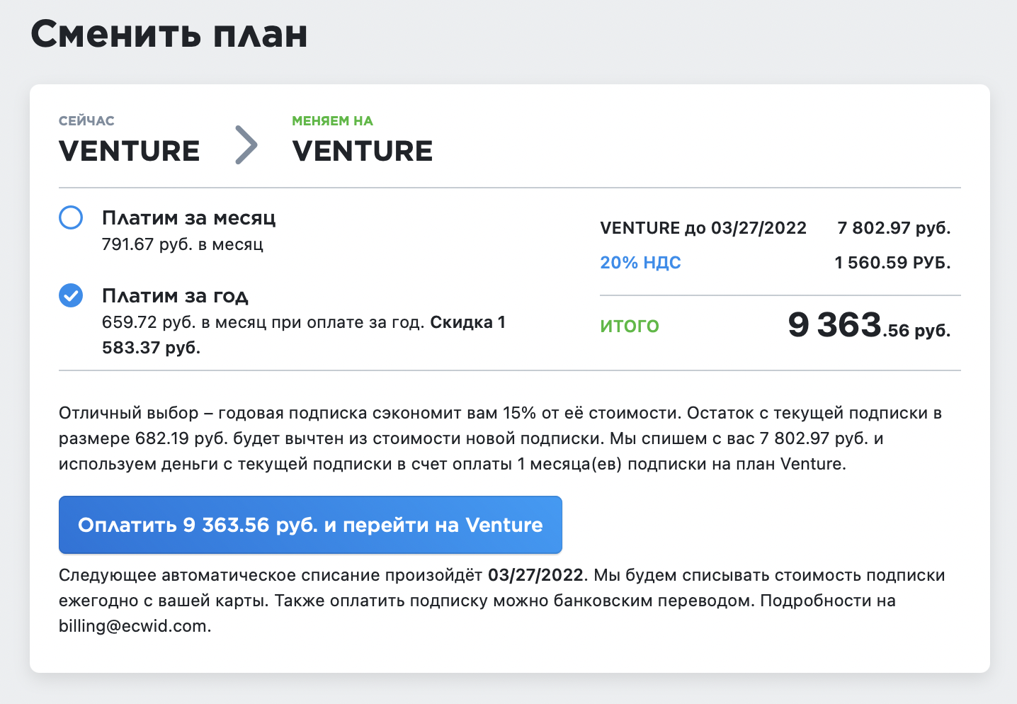The width and height of the screenshot is (1017, 704).
Task: Click the "Платим за год" label
Action: (x=175, y=295)
